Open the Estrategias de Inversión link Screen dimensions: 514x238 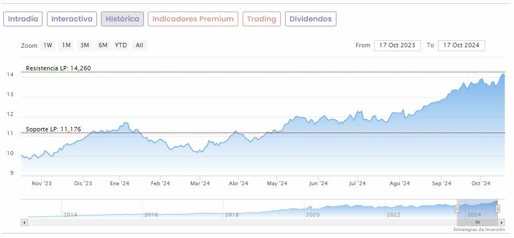(x=479, y=229)
